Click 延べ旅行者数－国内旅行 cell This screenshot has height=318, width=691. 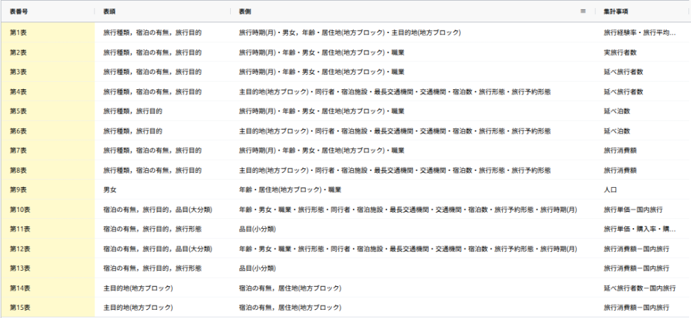[639, 288]
